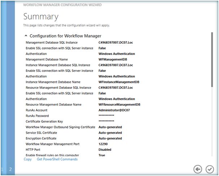
Task: Click the masked RunAs Password value
Action: pyautogui.click(x=106, y=116)
